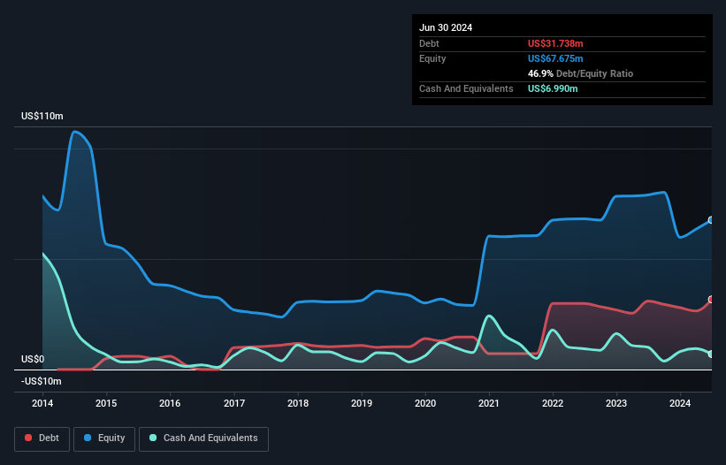Click the 2020 x-axis label

(425, 403)
